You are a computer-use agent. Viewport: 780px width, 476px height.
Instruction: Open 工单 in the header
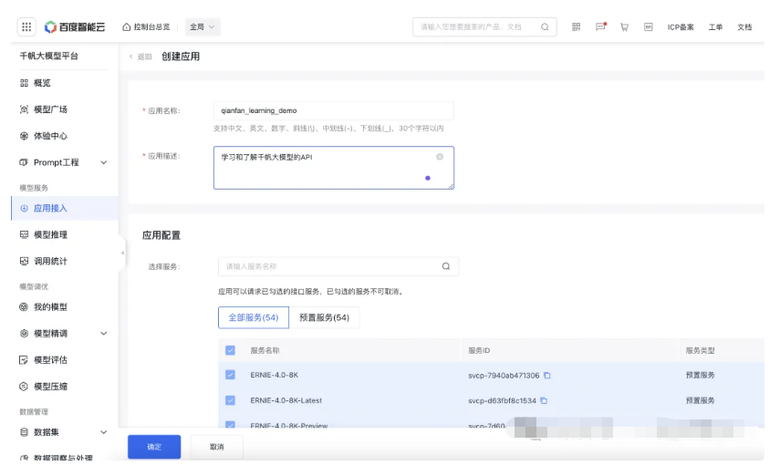[715, 26]
